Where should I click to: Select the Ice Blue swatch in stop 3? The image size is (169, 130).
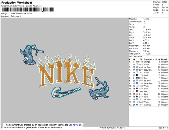(137, 67)
